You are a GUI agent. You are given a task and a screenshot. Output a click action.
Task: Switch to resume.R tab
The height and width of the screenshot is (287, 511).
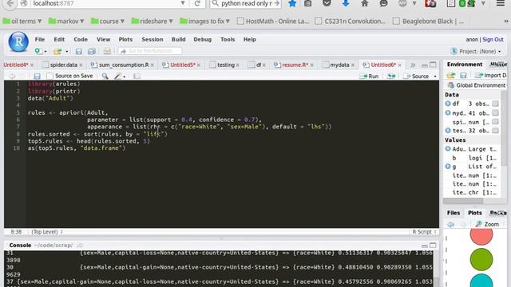pyautogui.click(x=295, y=65)
